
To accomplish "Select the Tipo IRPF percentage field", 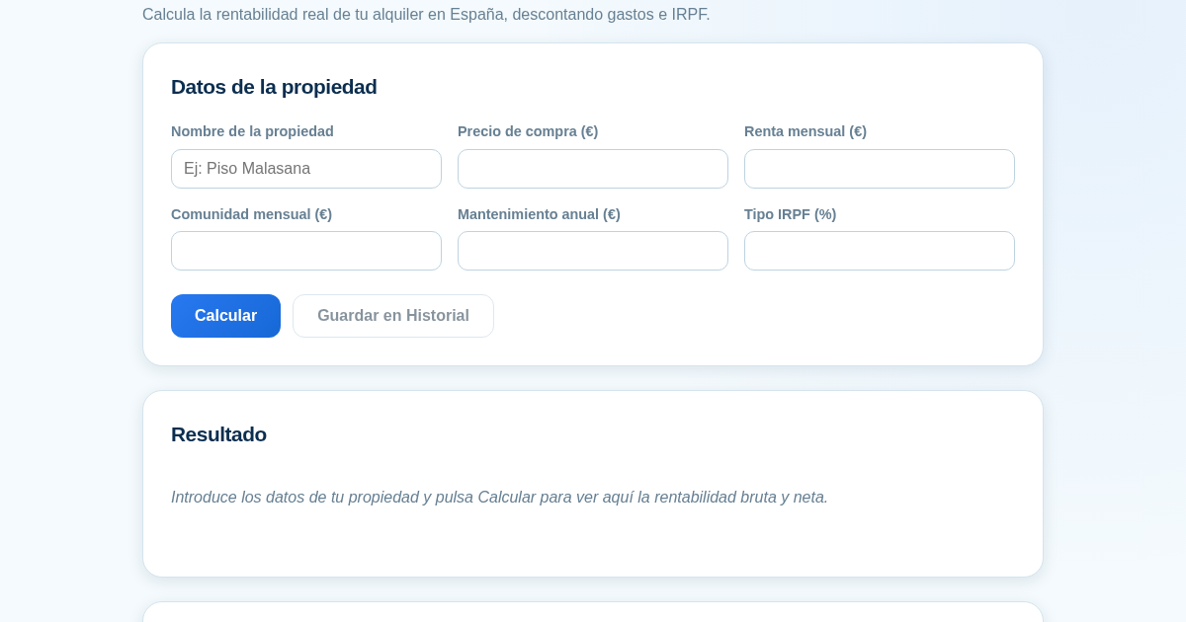I will click(x=880, y=251).
